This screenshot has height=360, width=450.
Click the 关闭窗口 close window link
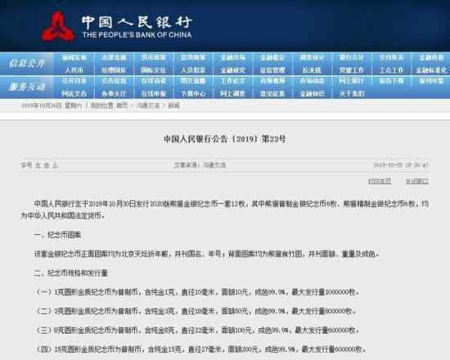417,181
